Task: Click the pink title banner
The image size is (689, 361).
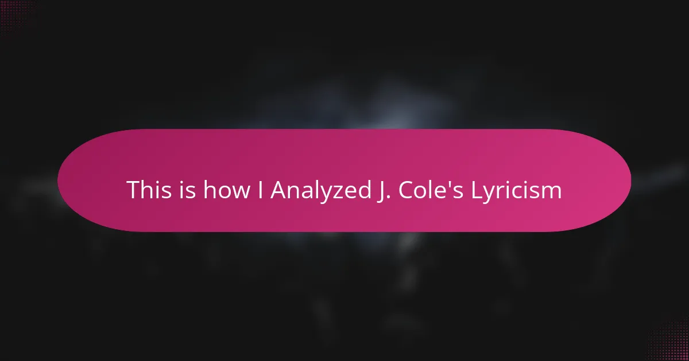Action: pyautogui.click(x=344, y=180)
